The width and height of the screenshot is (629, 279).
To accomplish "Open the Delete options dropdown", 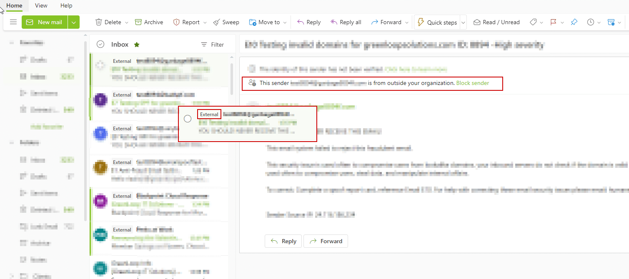I will [x=127, y=22].
